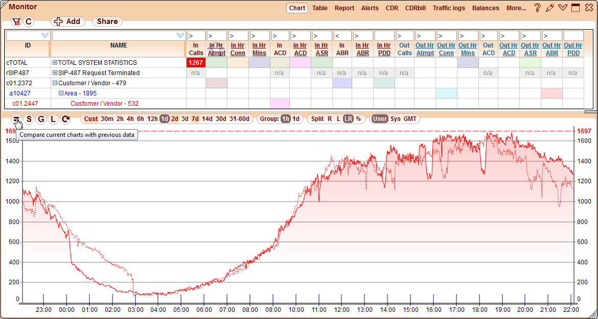Click the C clear icon next to filter
Screen dimensions: 598x319
pos(29,22)
